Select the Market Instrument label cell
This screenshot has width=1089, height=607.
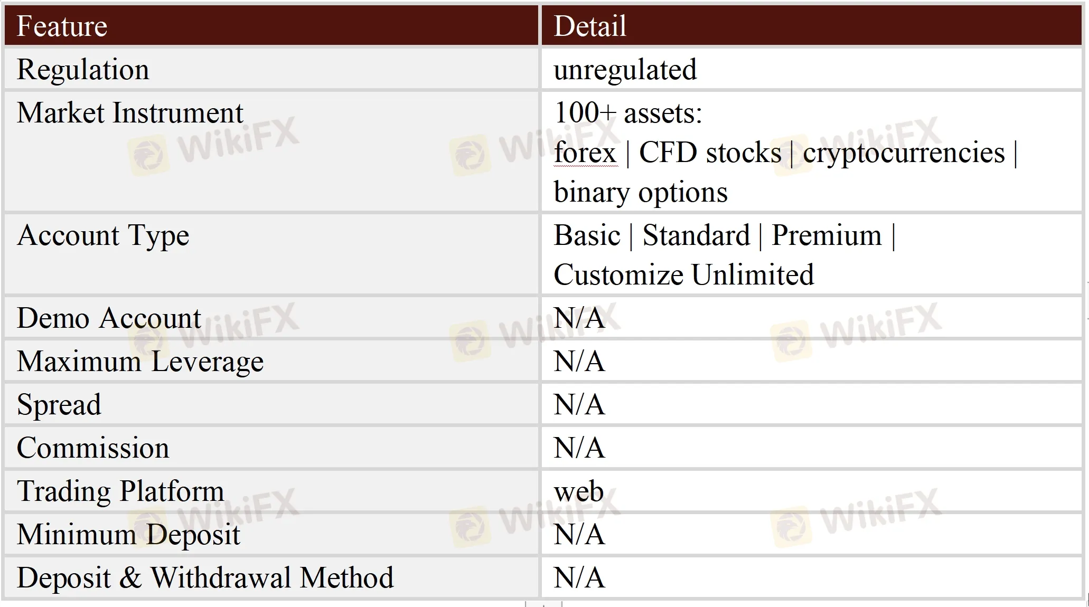pyautogui.click(x=130, y=113)
